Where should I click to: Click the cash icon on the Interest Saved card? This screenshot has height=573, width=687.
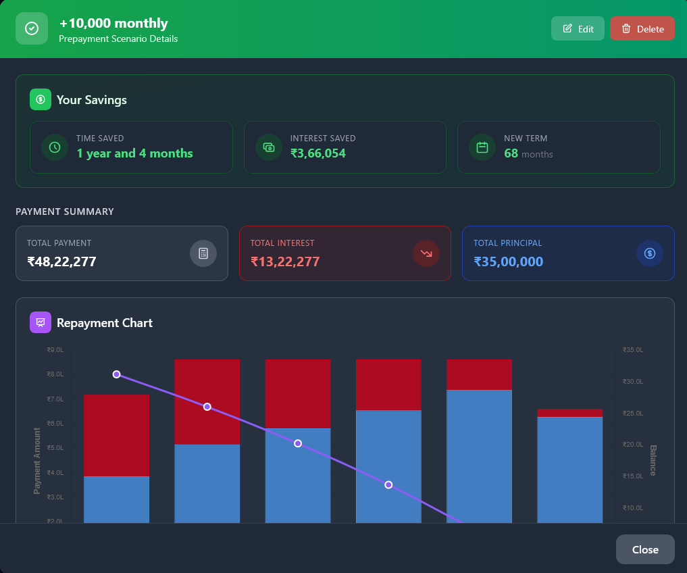268,147
